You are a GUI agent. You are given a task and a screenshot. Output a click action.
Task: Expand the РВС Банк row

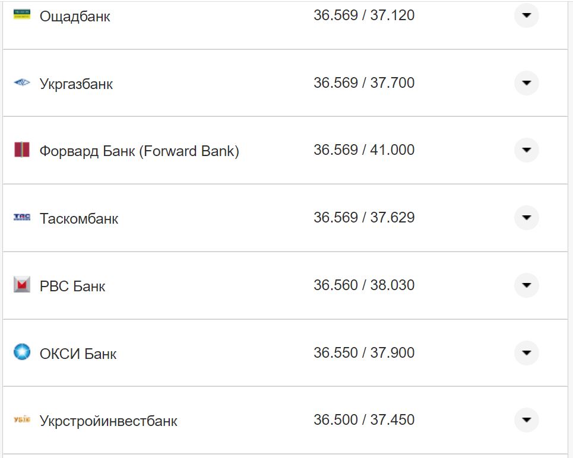click(x=526, y=285)
